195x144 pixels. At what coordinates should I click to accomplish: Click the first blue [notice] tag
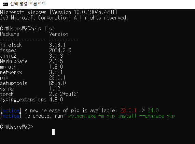11,111
